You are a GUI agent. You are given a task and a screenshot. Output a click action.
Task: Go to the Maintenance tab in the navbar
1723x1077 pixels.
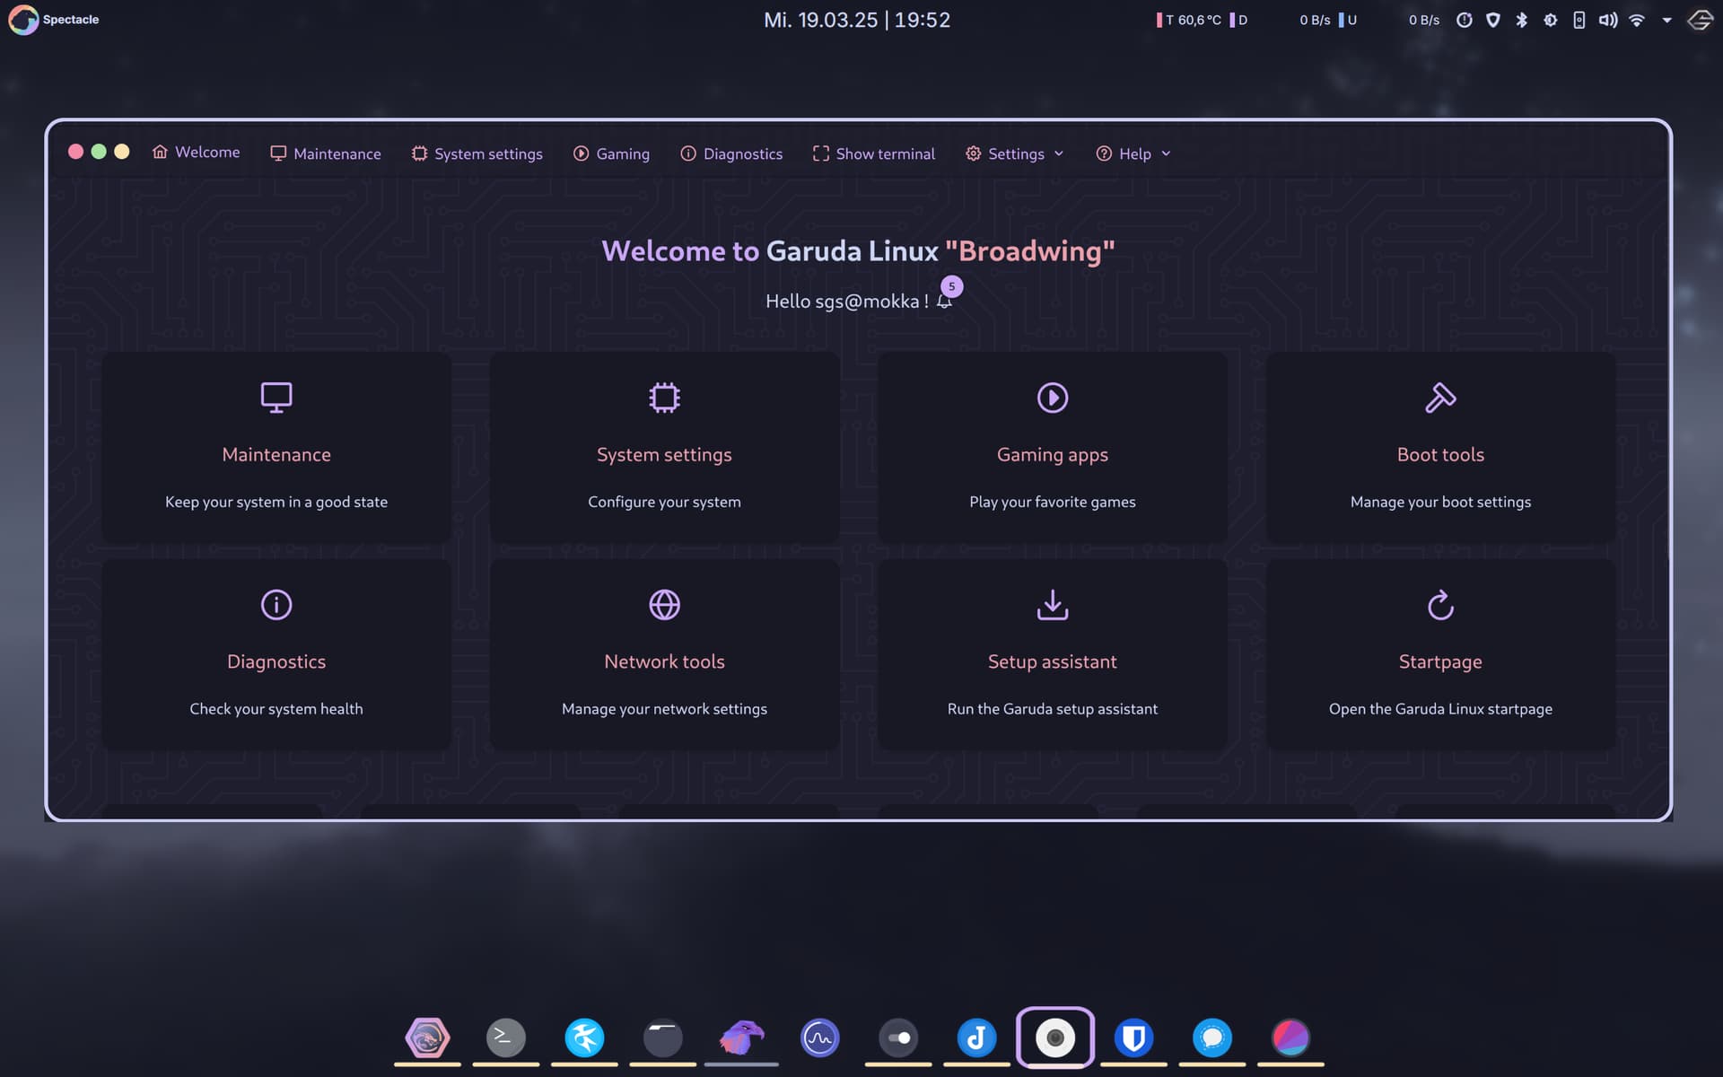tap(326, 153)
